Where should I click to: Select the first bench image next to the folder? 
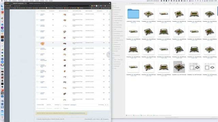coord(149,14)
